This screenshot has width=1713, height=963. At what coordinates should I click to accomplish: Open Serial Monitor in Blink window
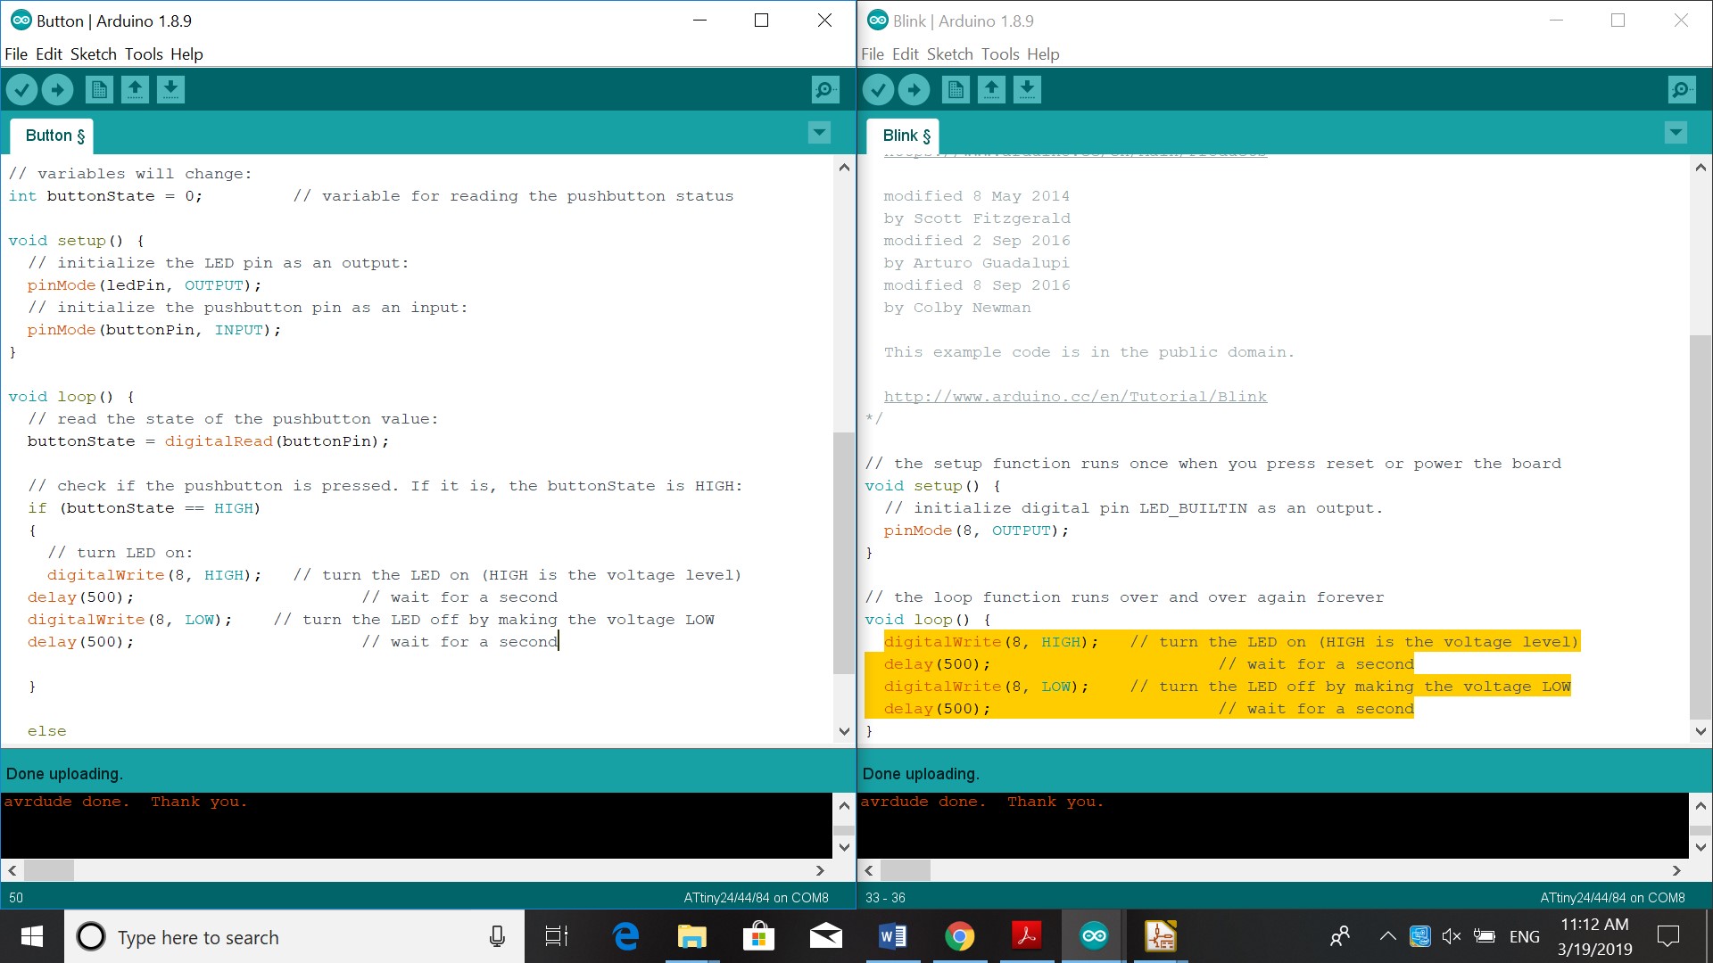1682,89
